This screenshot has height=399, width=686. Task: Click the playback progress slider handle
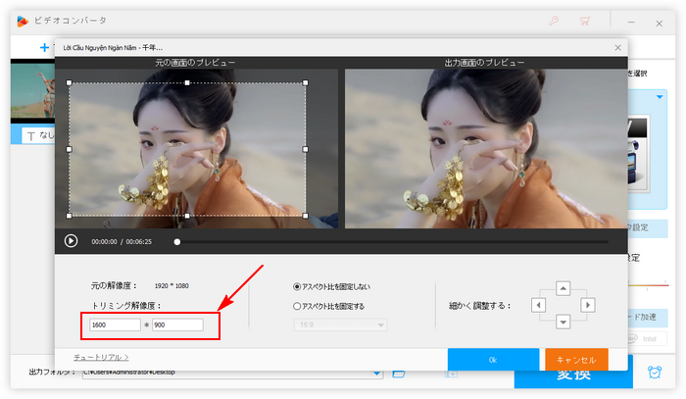click(x=177, y=241)
